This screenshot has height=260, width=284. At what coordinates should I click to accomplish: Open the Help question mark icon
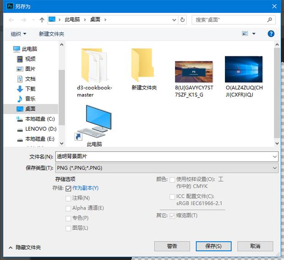(x=271, y=33)
